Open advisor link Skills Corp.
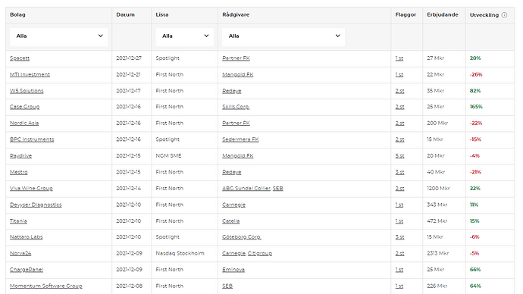Viewport: 523px width, 294px height. pyautogui.click(x=236, y=107)
